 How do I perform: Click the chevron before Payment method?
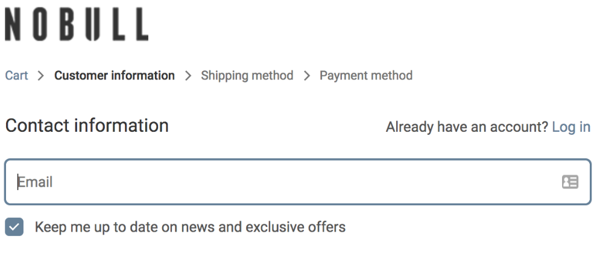point(307,76)
